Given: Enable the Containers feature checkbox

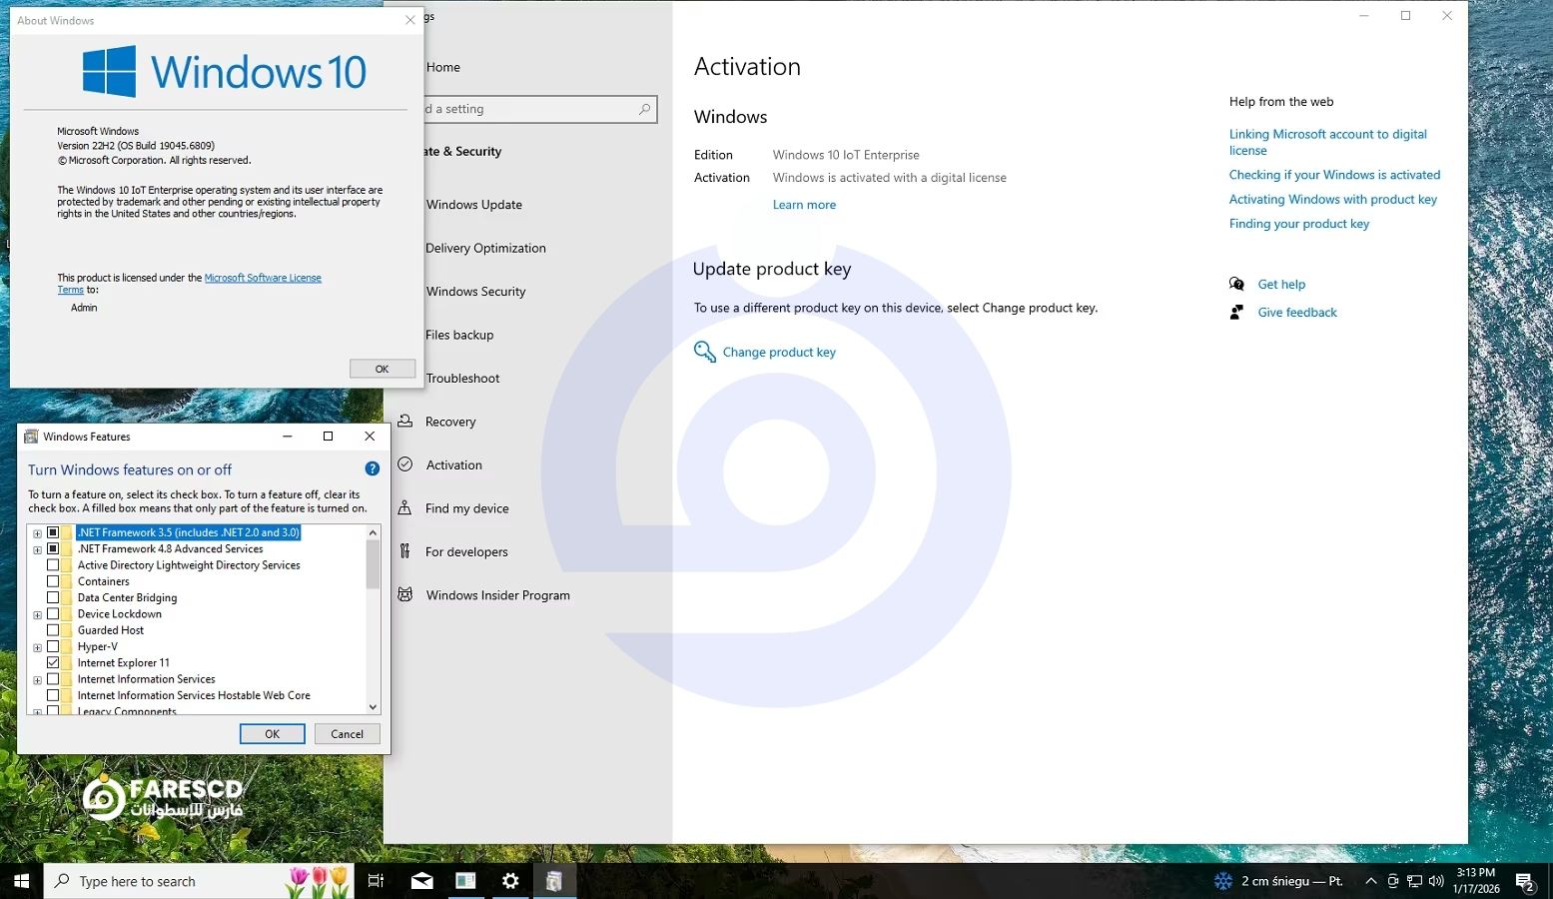Looking at the screenshot, I should 53,581.
